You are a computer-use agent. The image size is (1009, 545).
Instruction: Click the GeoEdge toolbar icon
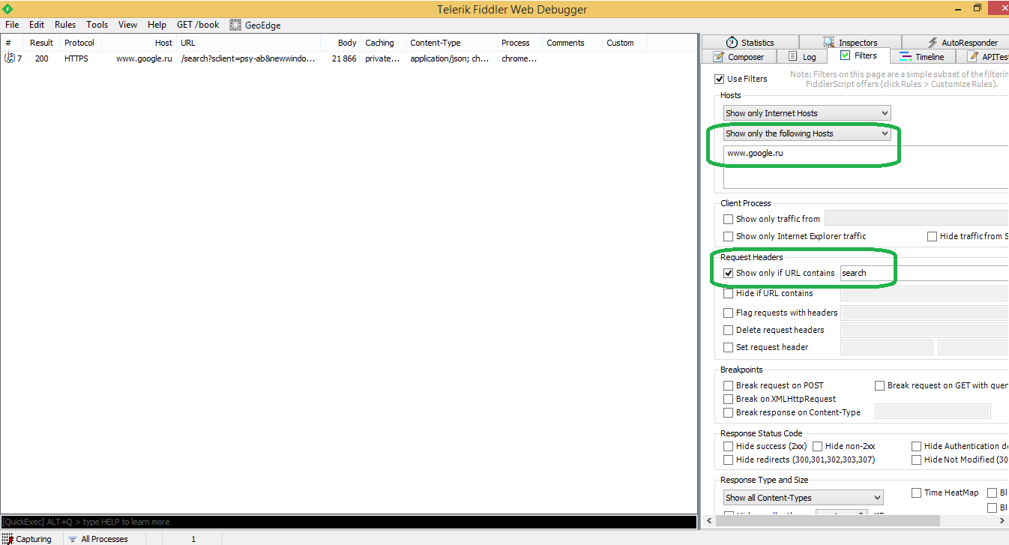tap(235, 25)
